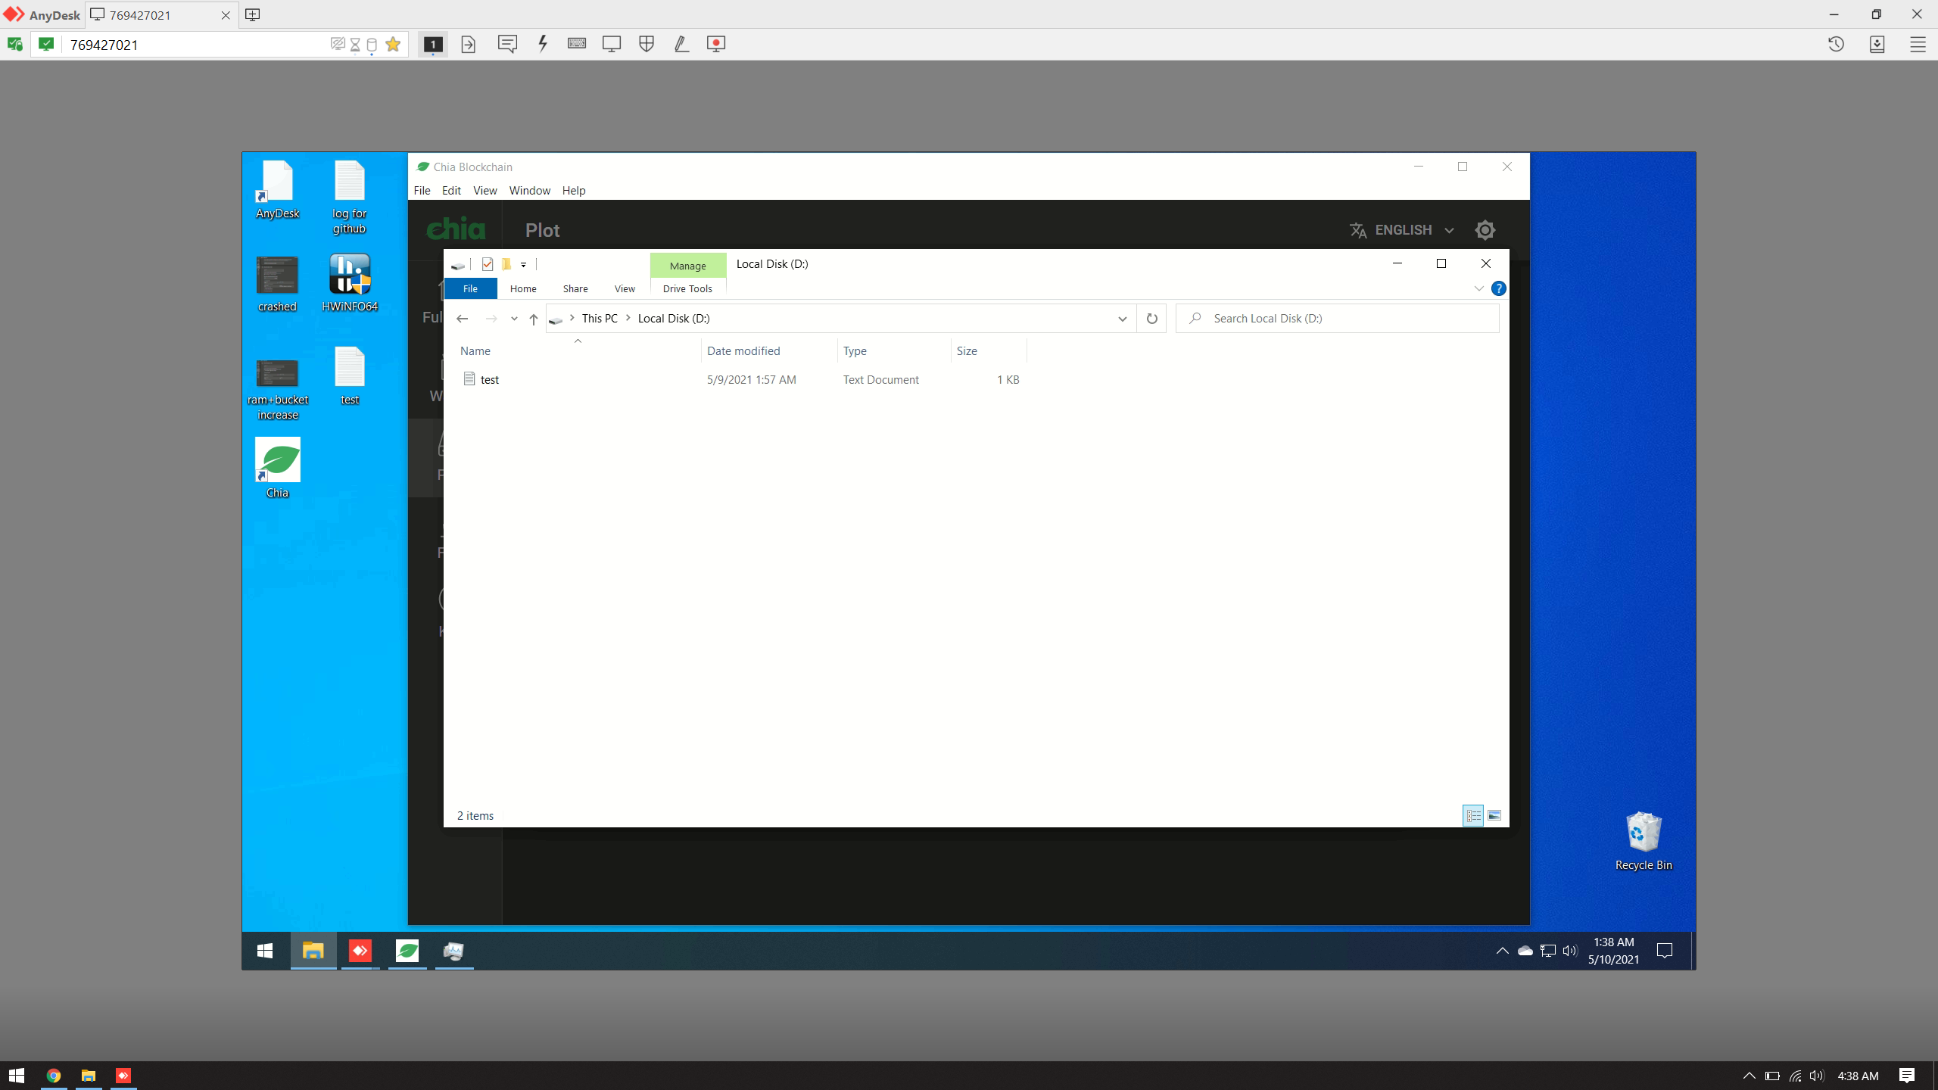Select 'ram+bucket increase' file on desktop

(277, 389)
